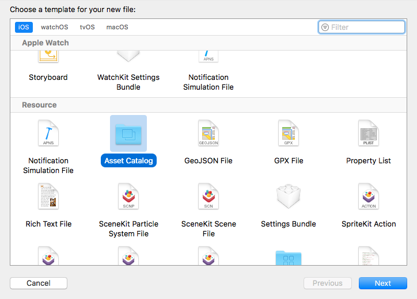This screenshot has height=299, width=417.
Task: Choose the Rich Text File icon
Action: coord(48,196)
